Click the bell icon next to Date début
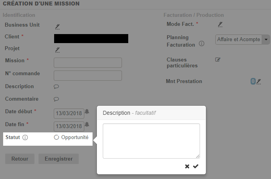 point(87,112)
